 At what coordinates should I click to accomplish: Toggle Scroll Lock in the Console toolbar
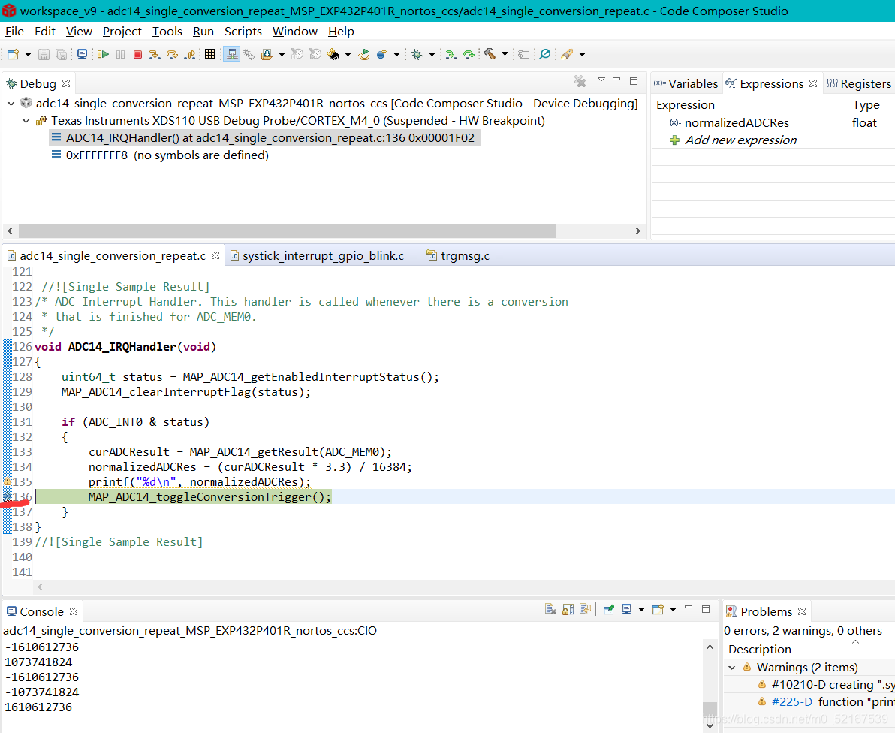(x=568, y=609)
